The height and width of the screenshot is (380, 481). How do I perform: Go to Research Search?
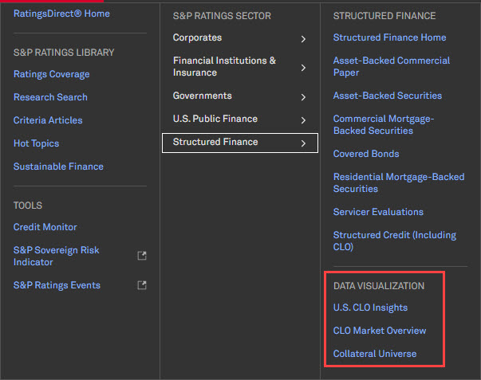(x=50, y=97)
